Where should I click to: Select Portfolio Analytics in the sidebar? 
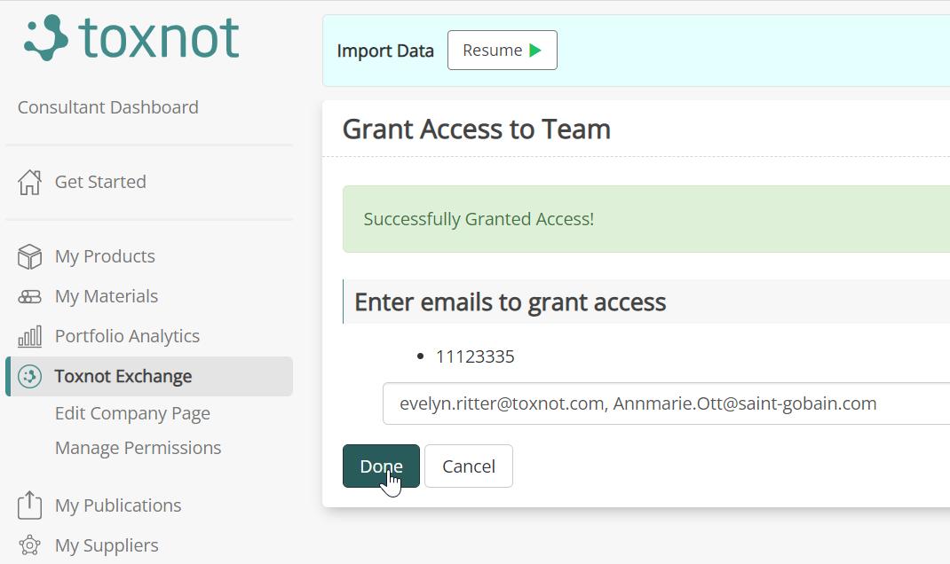click(127, 336)
